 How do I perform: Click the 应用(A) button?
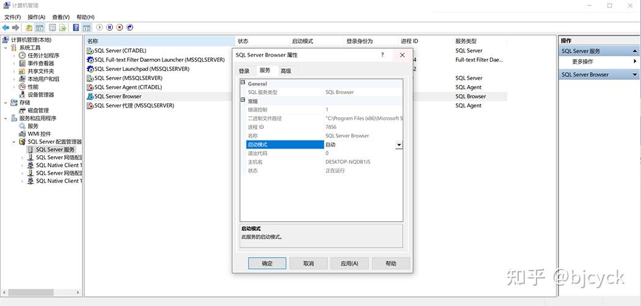pyautogui.click(x=350, y=263)
